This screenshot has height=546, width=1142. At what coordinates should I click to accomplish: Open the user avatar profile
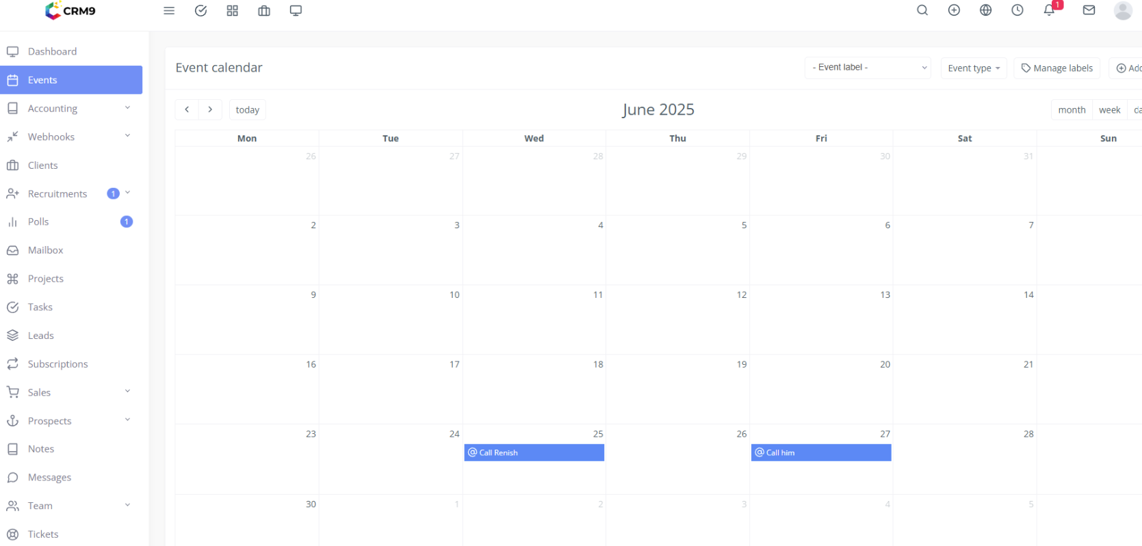1123,10
